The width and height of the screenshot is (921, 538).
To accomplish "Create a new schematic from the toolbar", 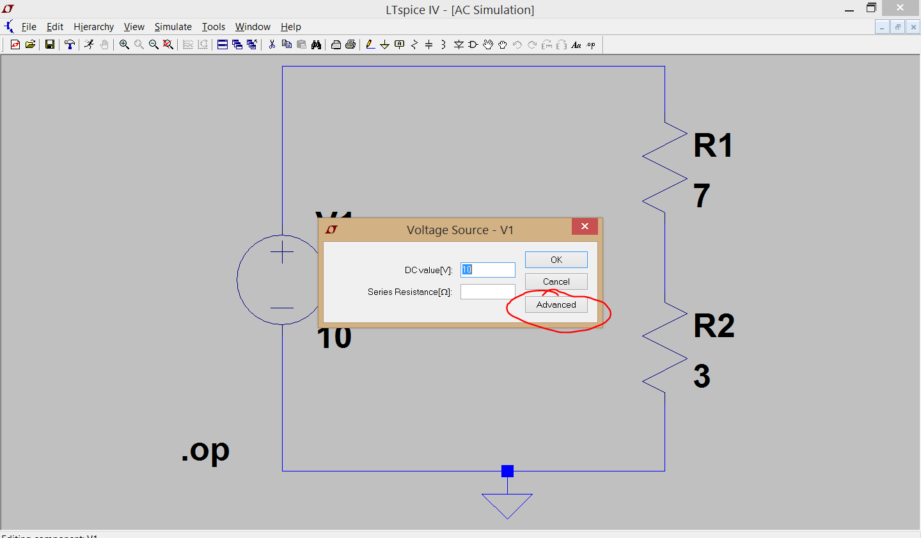I will point(15,44).
